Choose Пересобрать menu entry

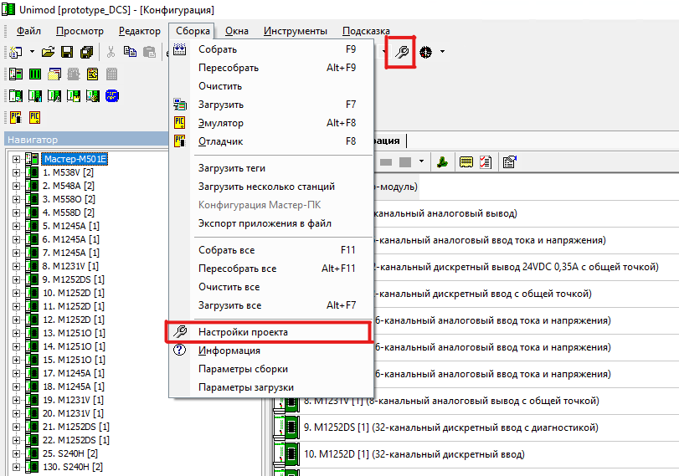[271, 68]
